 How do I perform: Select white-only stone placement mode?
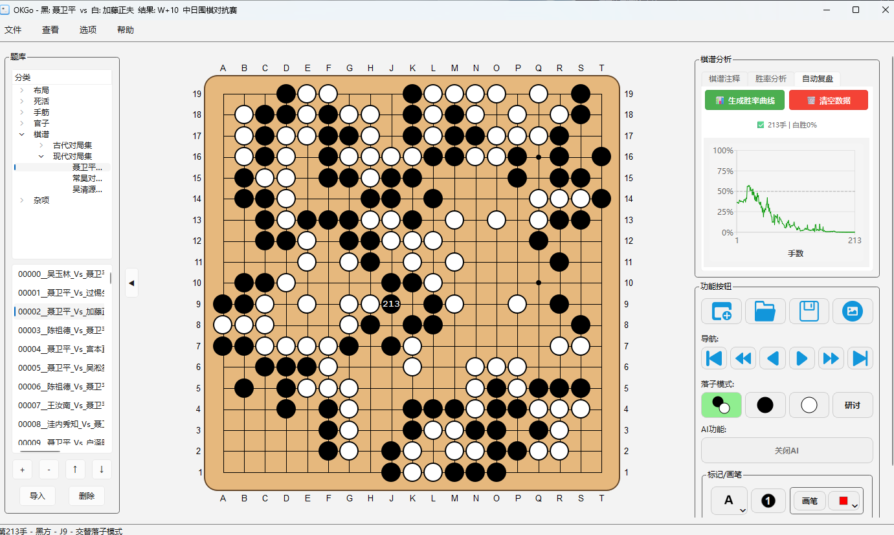pyautogui.click(x=809, y=405)
